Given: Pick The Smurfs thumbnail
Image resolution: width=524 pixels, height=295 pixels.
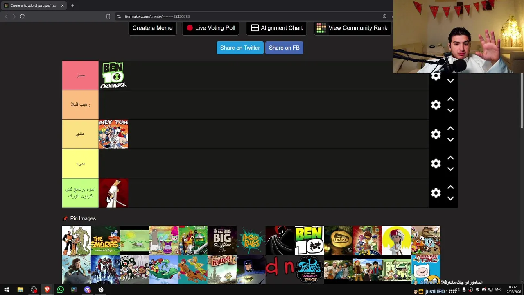Looking at the screenshot, I should point(105,241).
